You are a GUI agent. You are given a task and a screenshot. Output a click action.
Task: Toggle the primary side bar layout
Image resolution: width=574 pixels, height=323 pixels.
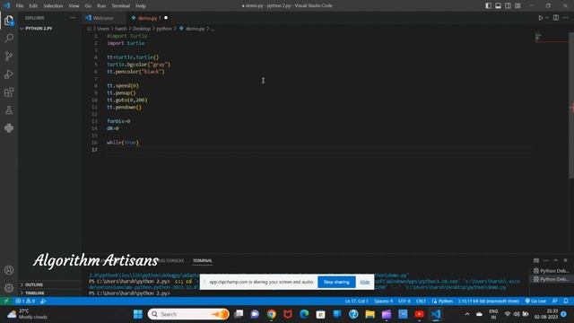point(488,5)
